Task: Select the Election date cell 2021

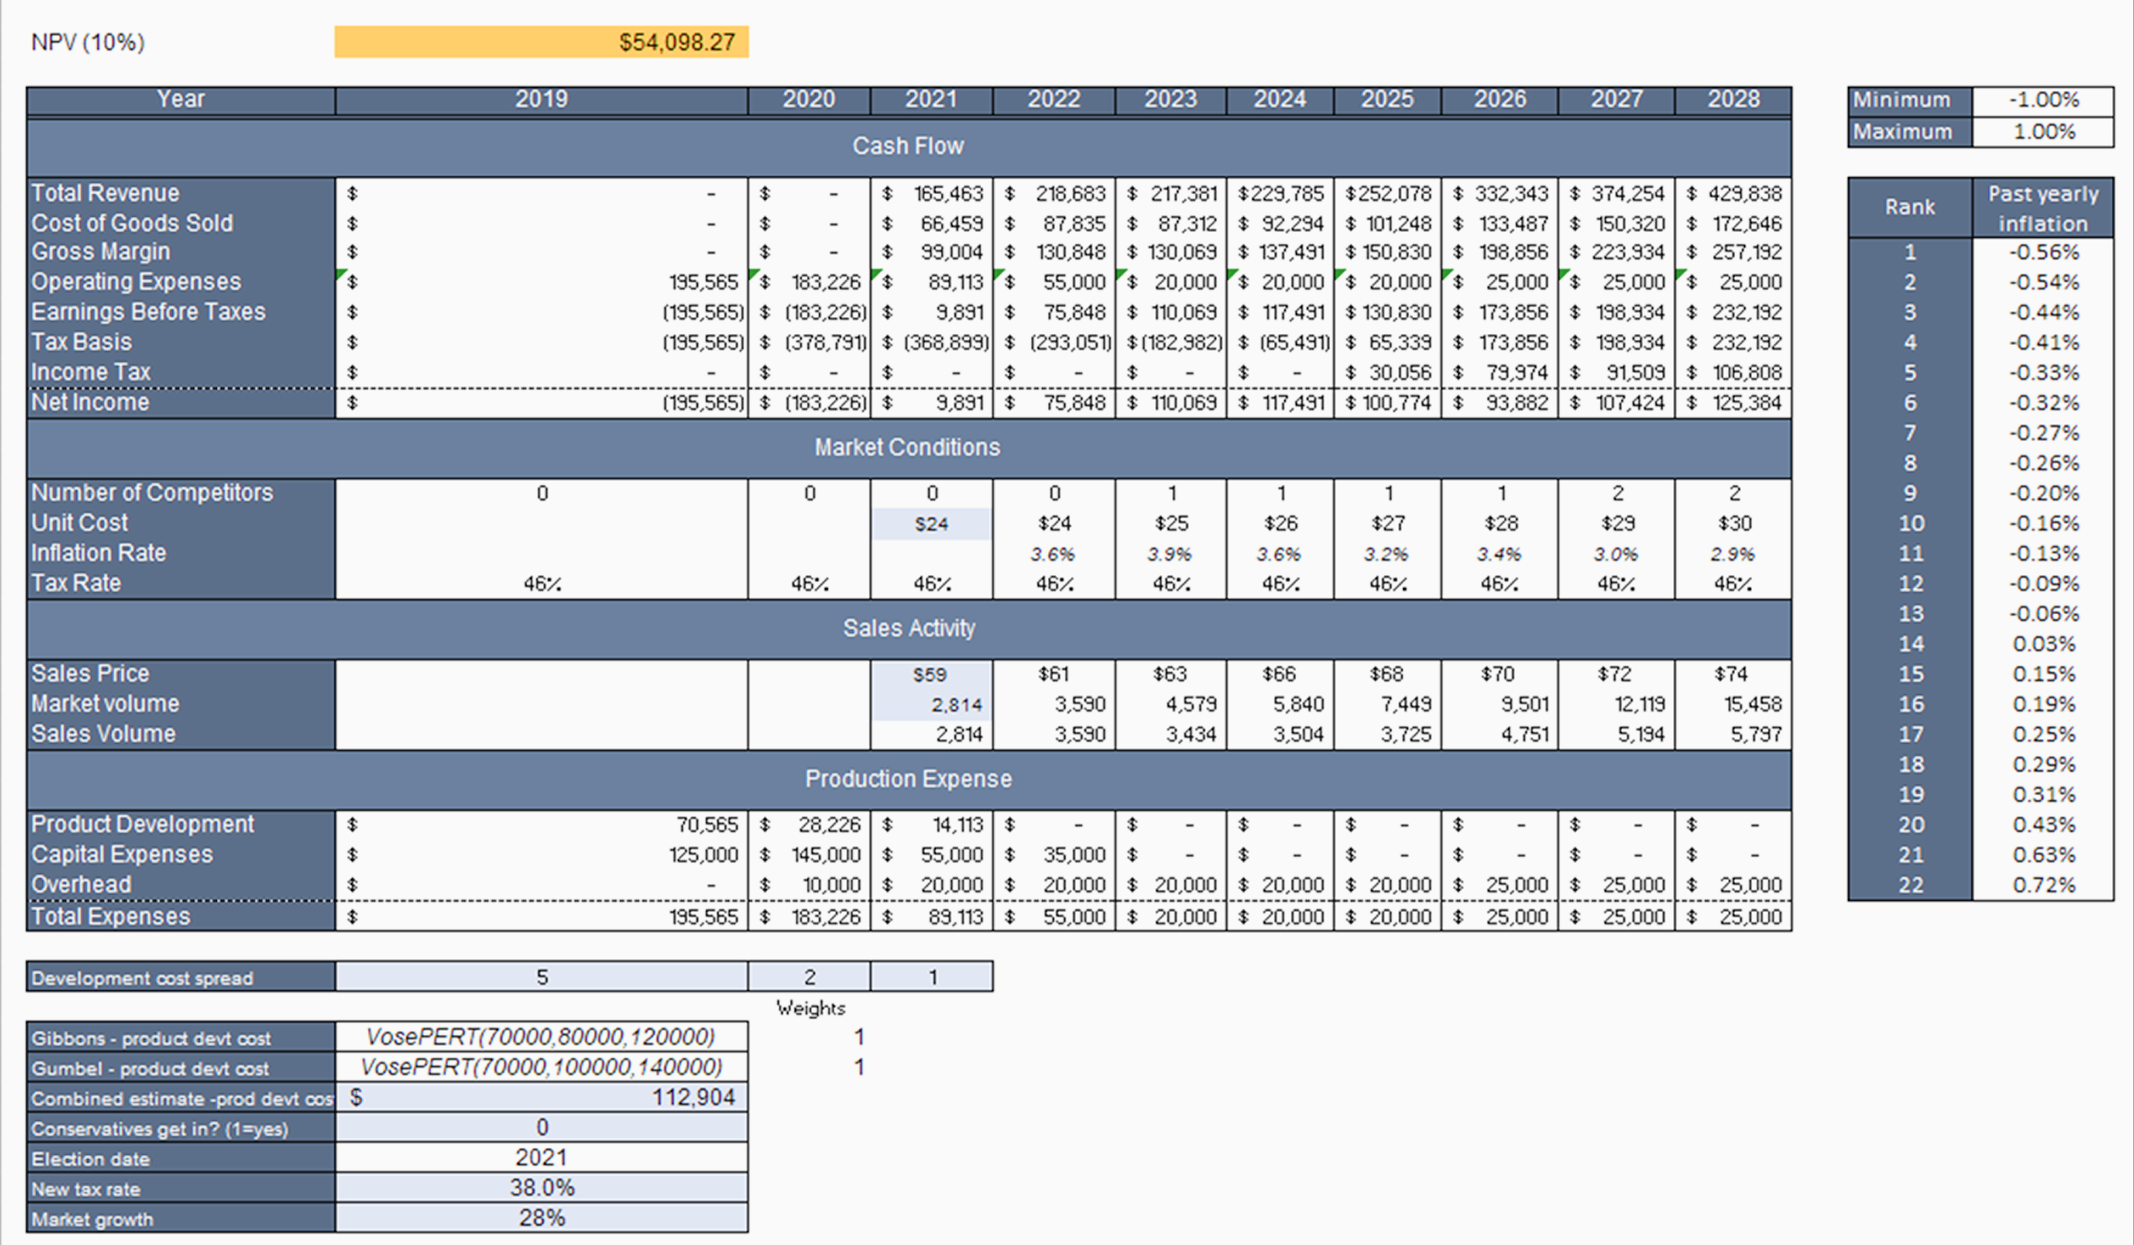Action: 541,1158
